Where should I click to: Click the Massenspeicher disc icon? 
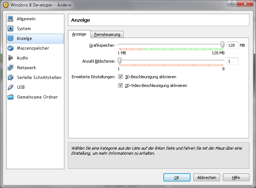click(11, 48)
